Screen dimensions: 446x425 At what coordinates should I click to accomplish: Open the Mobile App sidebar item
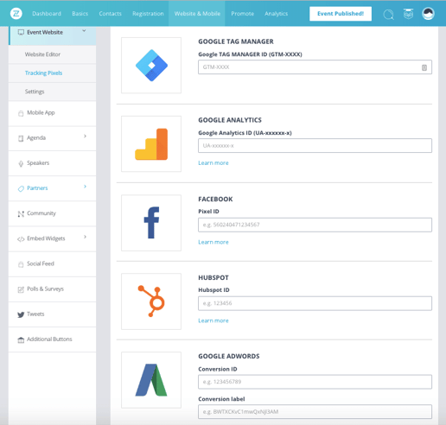(52, 113)
